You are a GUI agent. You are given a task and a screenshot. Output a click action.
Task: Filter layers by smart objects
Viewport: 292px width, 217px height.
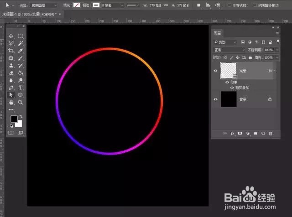pyautogui.click(x=270, y=42)
